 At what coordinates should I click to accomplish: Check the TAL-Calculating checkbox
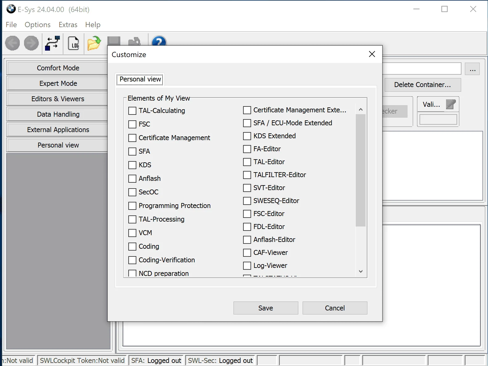132,111
